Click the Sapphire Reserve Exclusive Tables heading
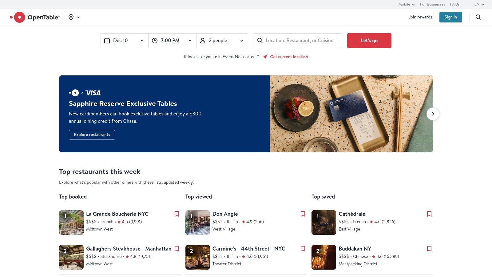Viewport: 492px width, 277px height. (123, 104)
